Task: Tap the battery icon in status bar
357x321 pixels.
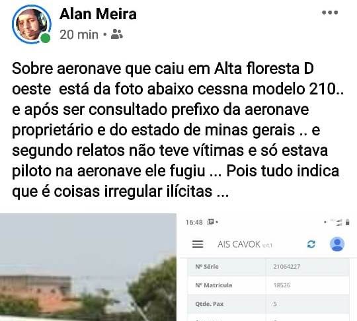Action: (347, 222)
